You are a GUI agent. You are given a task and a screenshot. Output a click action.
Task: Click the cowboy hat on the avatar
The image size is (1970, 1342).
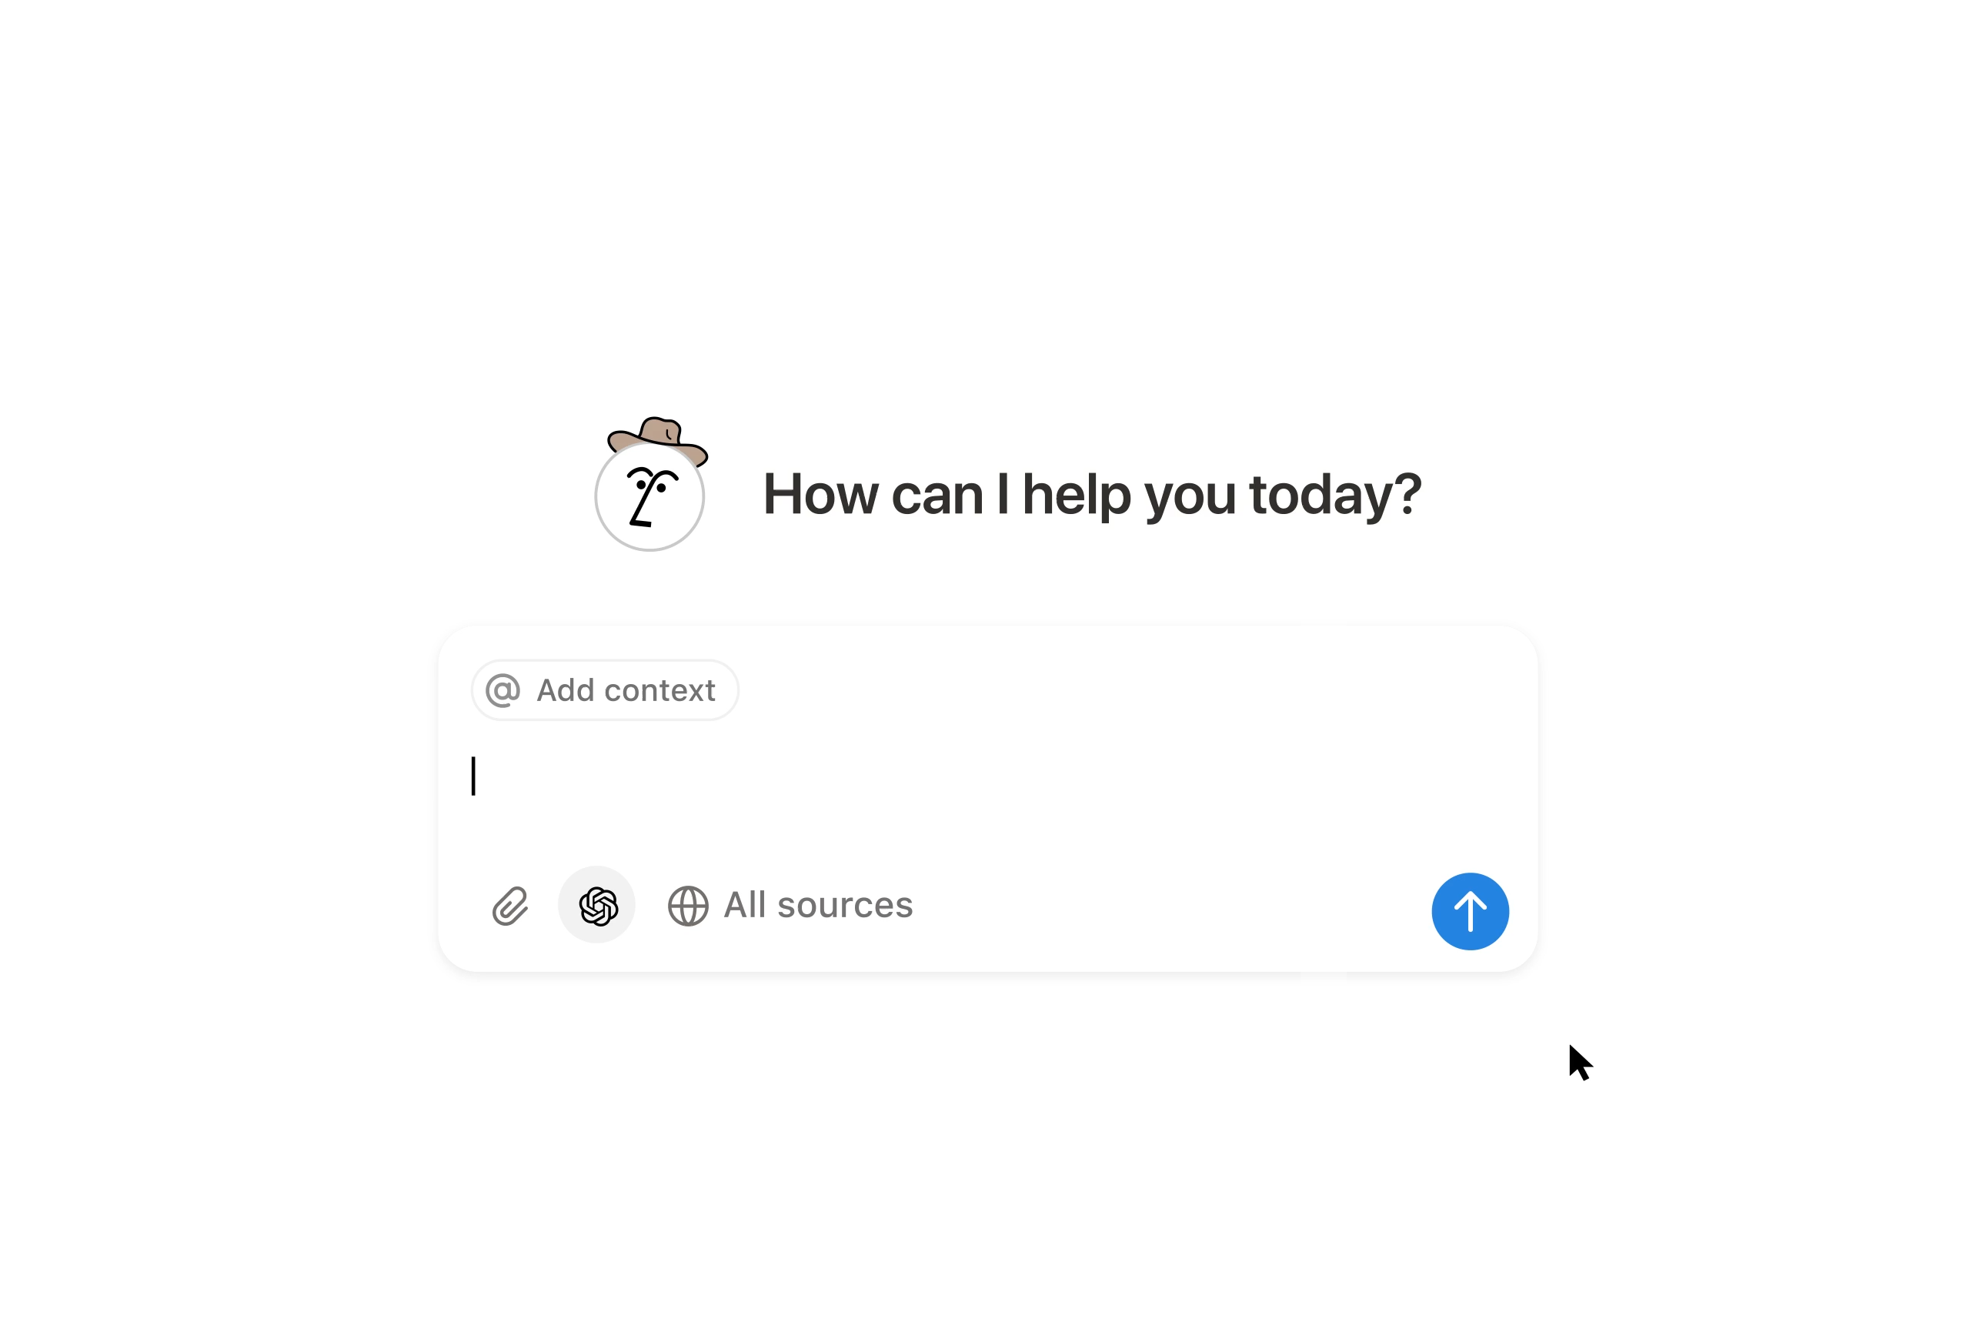(658, 440)
